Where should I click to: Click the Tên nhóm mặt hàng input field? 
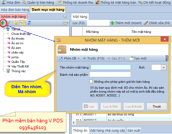pos(110,67)
